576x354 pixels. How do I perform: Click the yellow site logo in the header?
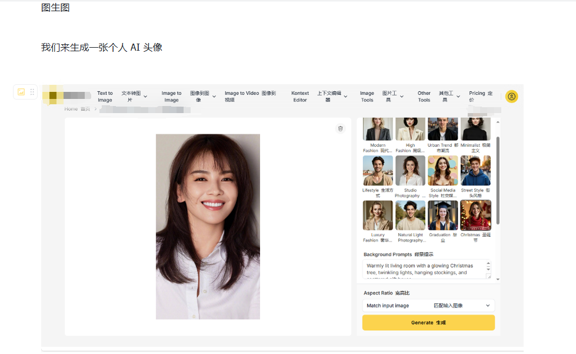(53, 95)
